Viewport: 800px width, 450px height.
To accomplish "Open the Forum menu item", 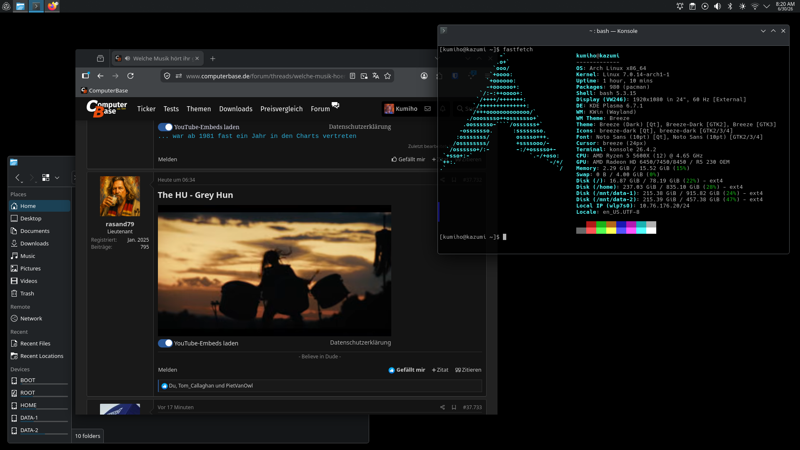I will (x=320, y=109).
